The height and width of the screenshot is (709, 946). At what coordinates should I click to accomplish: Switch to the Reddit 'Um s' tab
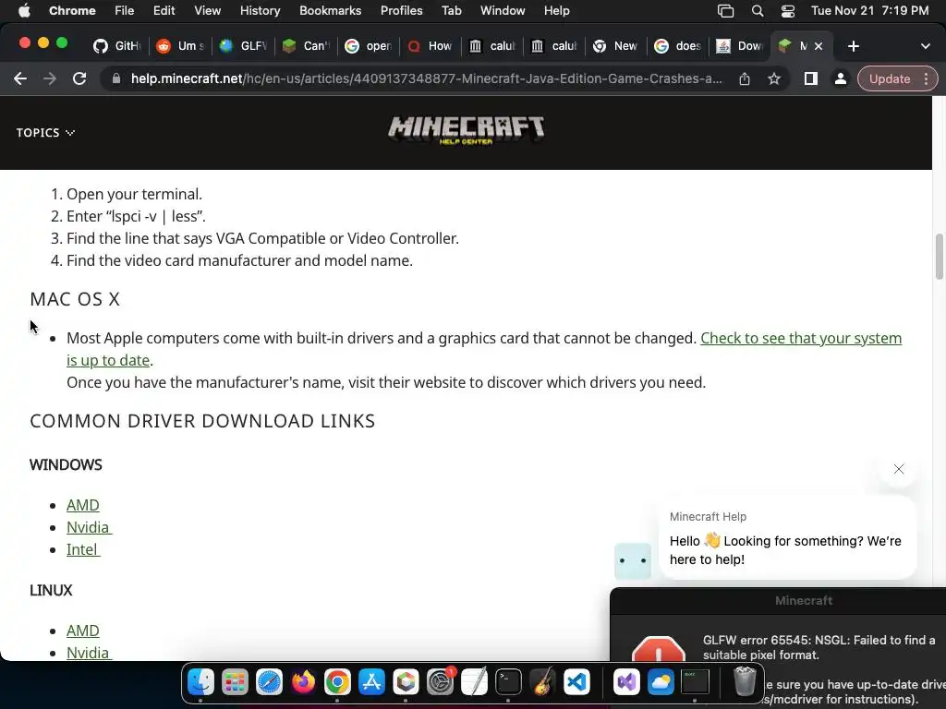pyautogui.click(x=180, y=46)
